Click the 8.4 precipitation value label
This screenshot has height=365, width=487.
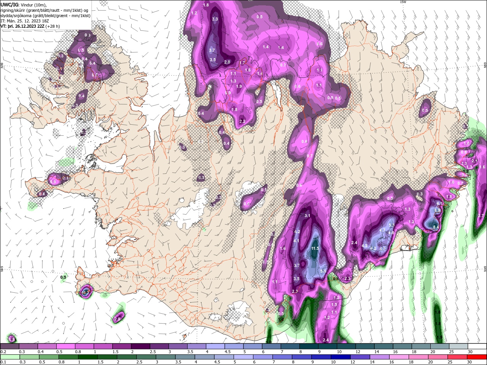pyautogui.click(x=436, y=227)
